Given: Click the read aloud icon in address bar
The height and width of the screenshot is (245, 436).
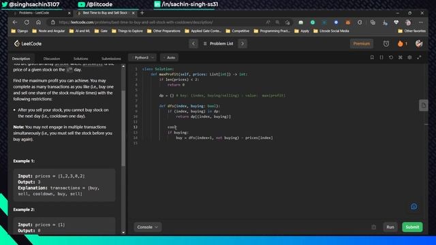Looking at the screenshot, I should point(268,22).
